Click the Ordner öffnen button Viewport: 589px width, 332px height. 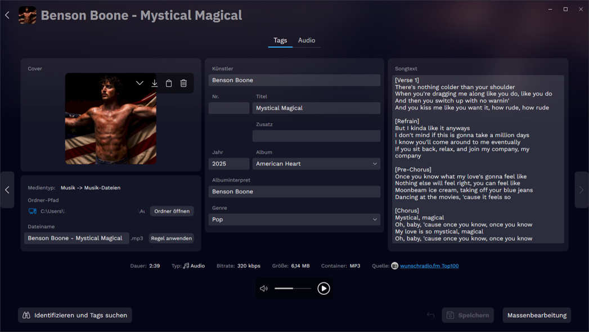[172, 211]
